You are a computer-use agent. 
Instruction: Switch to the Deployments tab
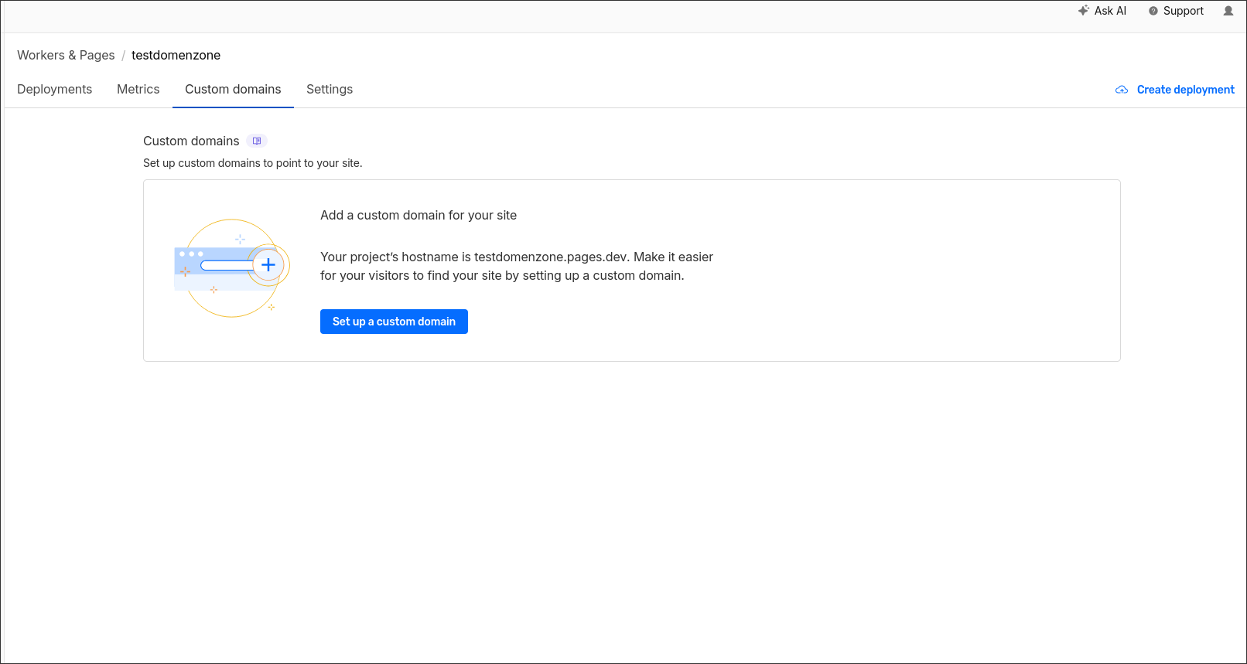coord(54,89)
